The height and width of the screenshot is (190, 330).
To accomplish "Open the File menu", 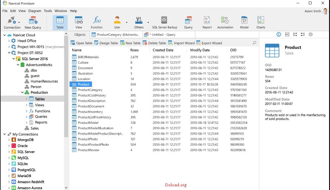I will pos(5,11).
